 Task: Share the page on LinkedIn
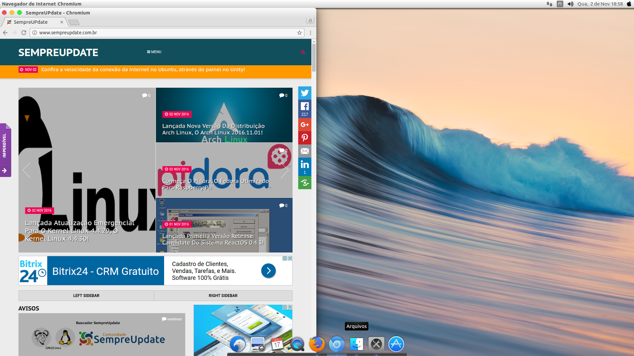(x=305, y=167)
